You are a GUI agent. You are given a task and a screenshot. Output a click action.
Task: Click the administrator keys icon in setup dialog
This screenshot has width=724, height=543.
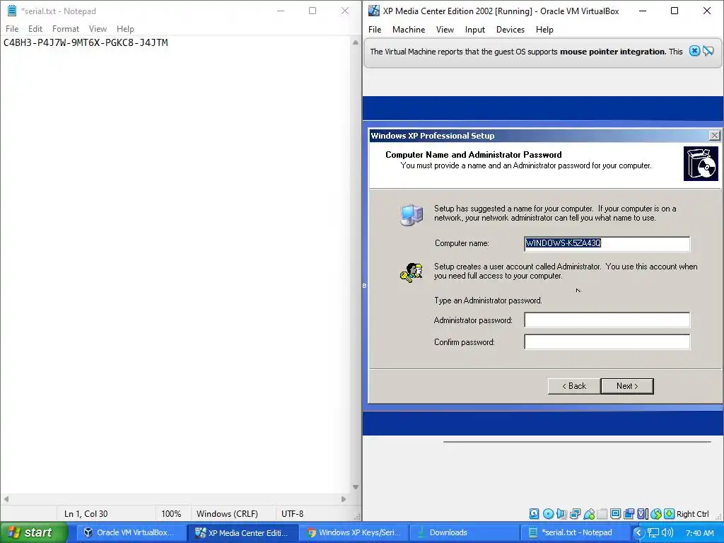click(411, 272)
